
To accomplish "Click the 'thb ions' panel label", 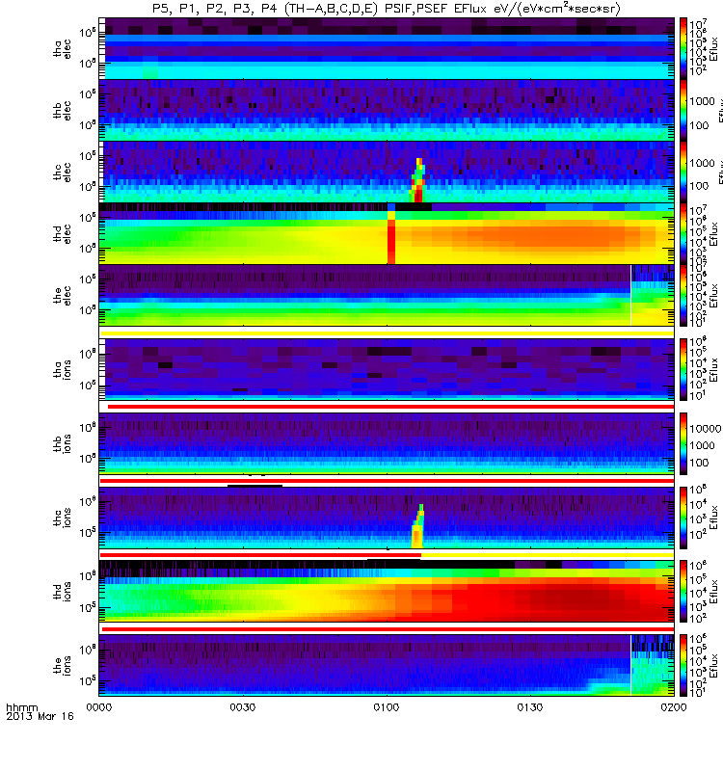I will click(62, 443).
